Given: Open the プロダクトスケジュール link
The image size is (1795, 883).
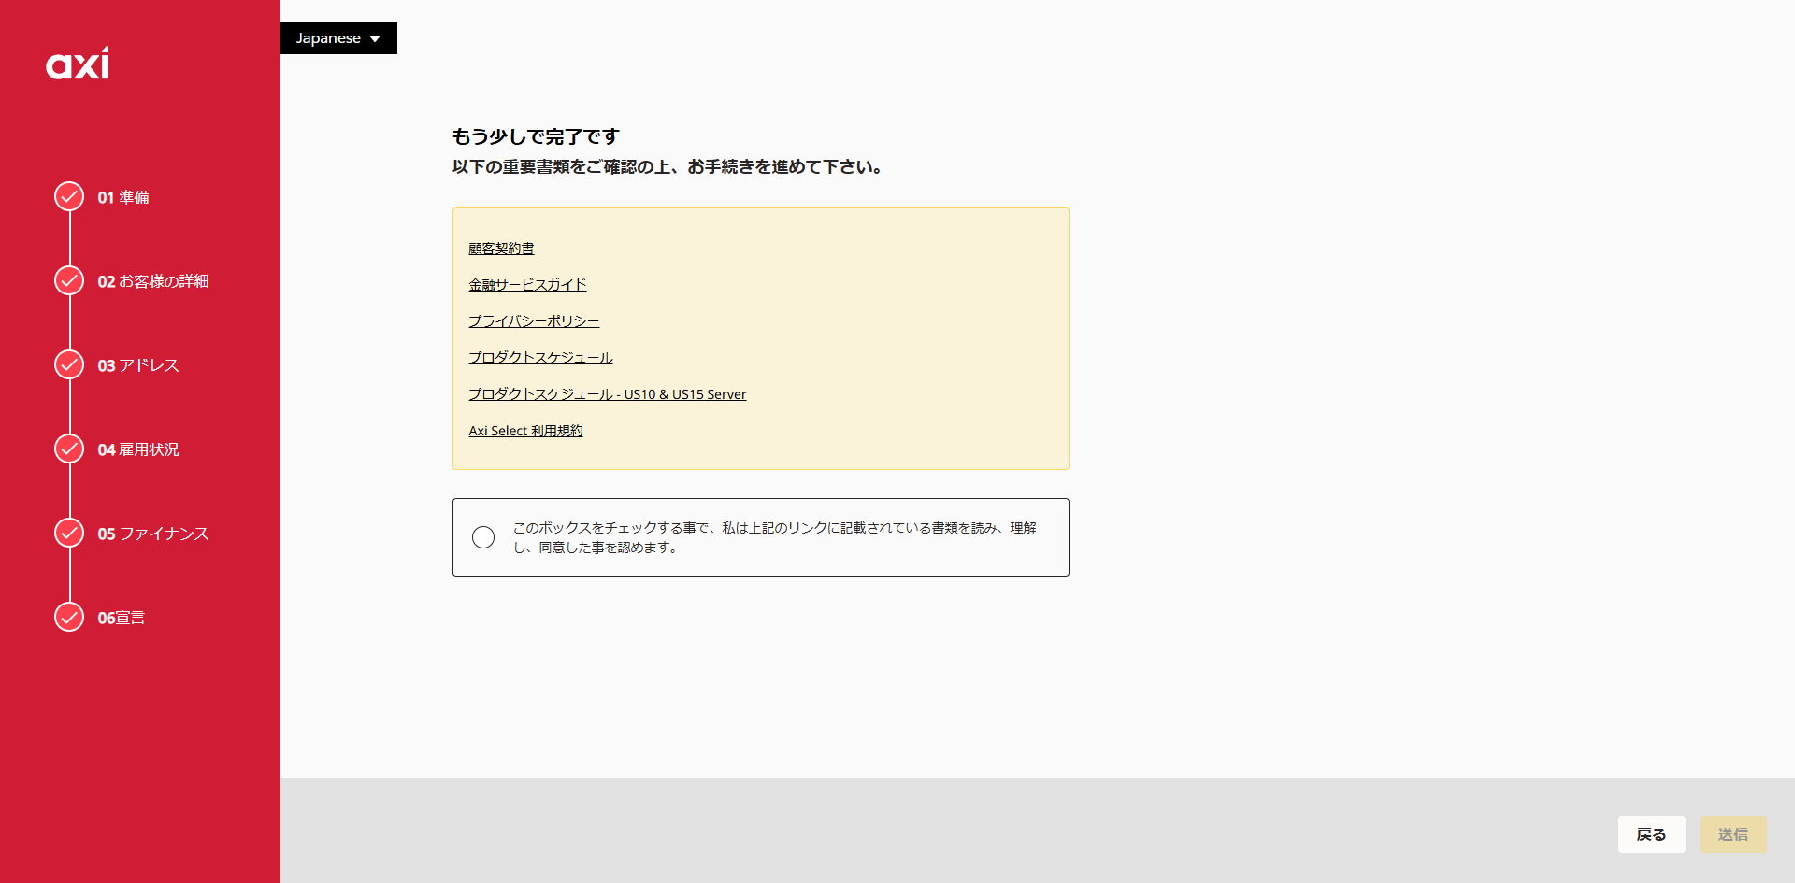Looking at the screenshot, I should [x=540, y=358].
